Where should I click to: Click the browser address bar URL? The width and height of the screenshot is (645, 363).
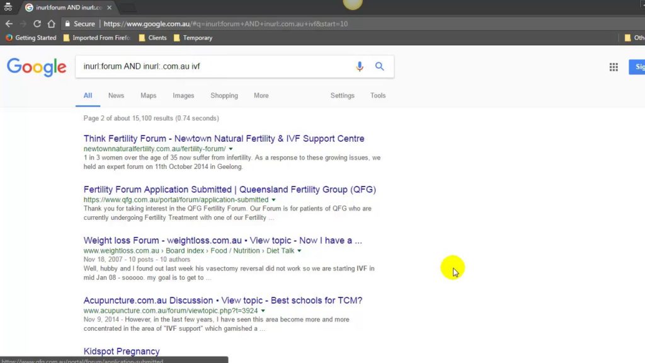click(x=225, y=24)
